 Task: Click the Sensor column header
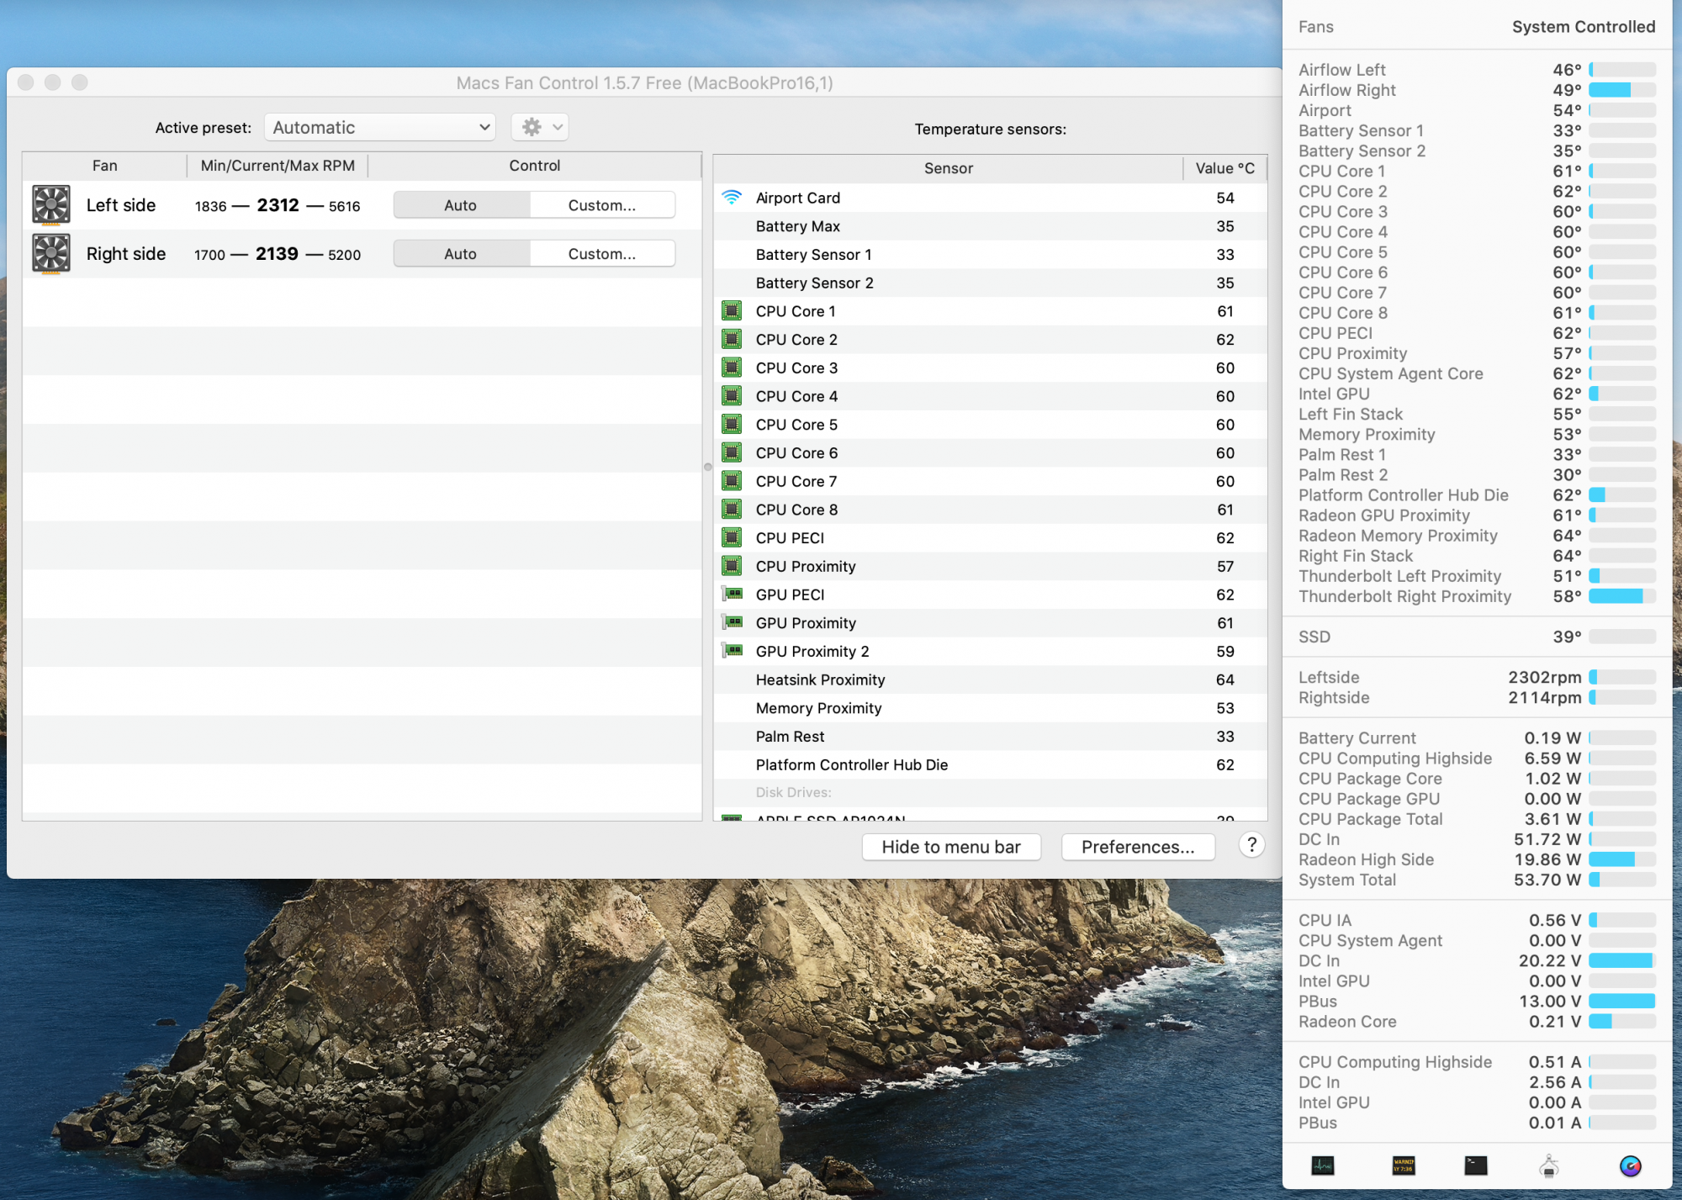tap(949, 168)
